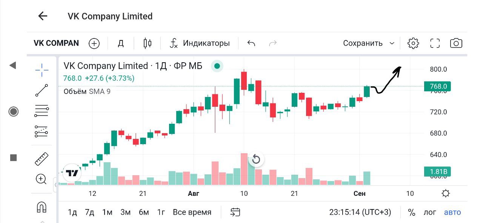Open the 23:15:14 (UTC+3) timezone menu
The height and width of the screenshot is (223, 483).
(x=360, y=212)
